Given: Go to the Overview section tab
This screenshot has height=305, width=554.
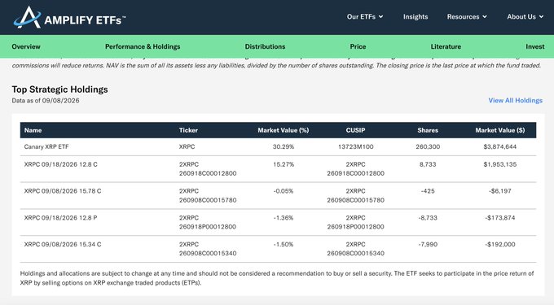Looking at the screenshot, I should (26, 46).
